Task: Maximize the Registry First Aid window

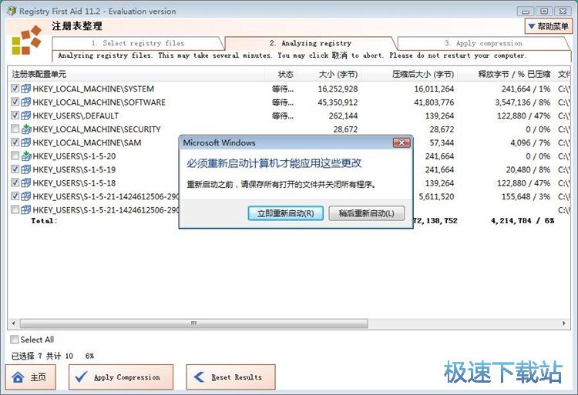Action: pyautogui.click(x=544, y=11)
